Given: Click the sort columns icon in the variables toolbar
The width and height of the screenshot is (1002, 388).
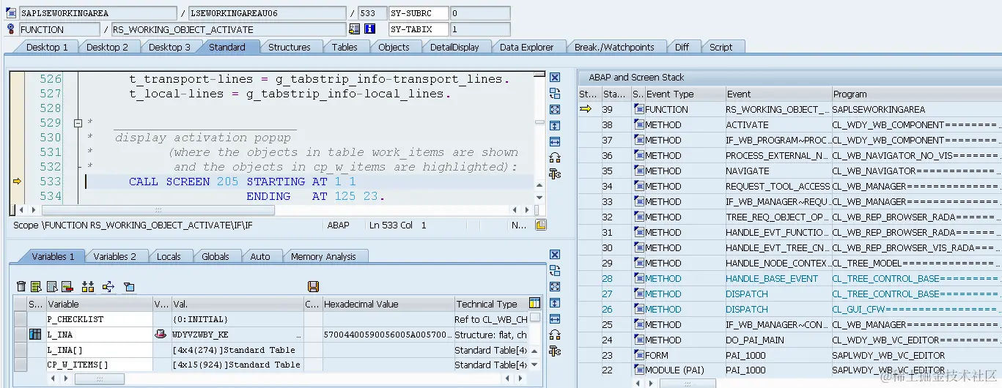Looking at the screenshot, I should click(x=88, y=286).
